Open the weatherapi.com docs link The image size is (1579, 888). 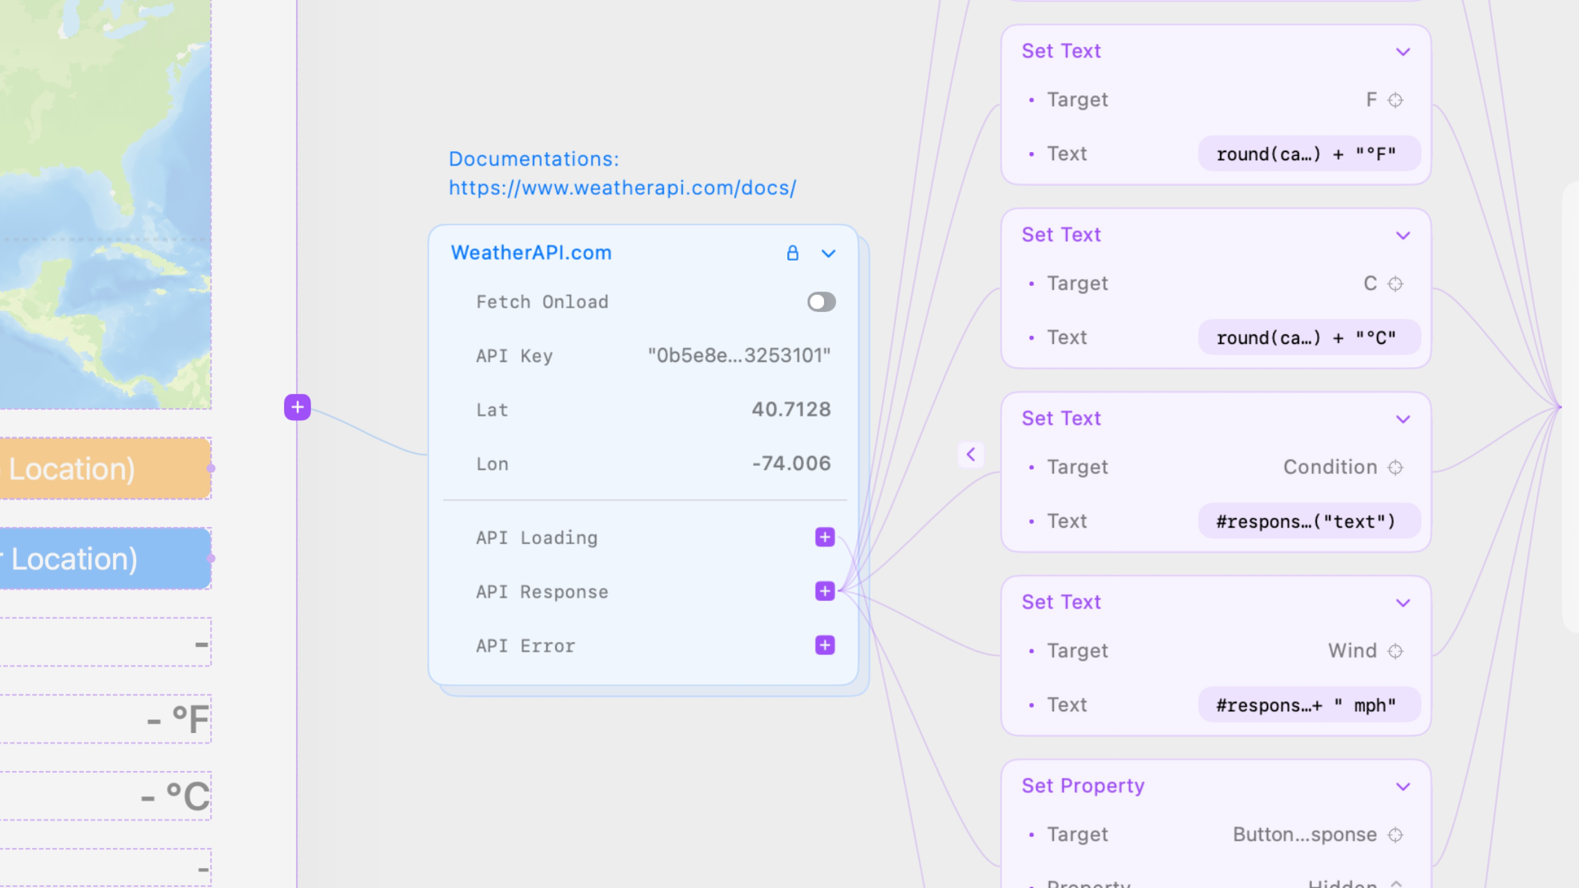(x=622, y=188)
